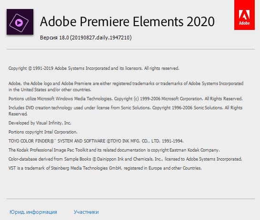
Task: Click the Developed by Visual Infinity line
Action: 40,123
